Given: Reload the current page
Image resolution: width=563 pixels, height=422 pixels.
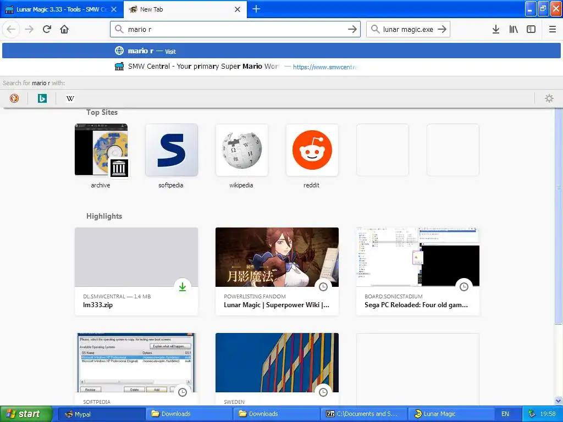Looking at the screenshot, I should pos(47,29).
